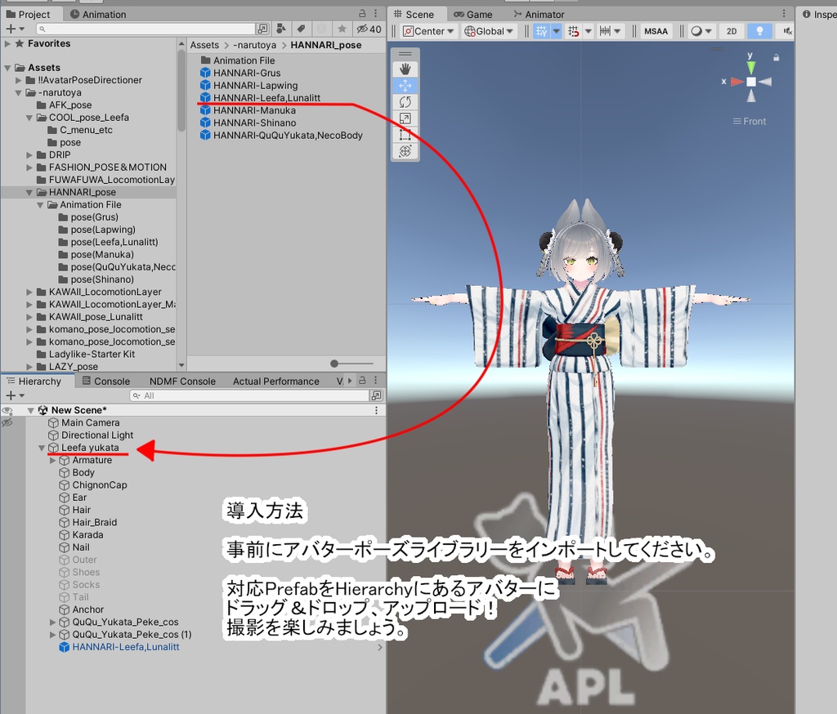Click the green Y axis gizmo cone
Image resolution: width=837 pixels, height=714 pixels.
point(751,67)
